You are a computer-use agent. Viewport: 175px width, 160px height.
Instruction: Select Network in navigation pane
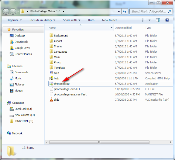point(15,133)
